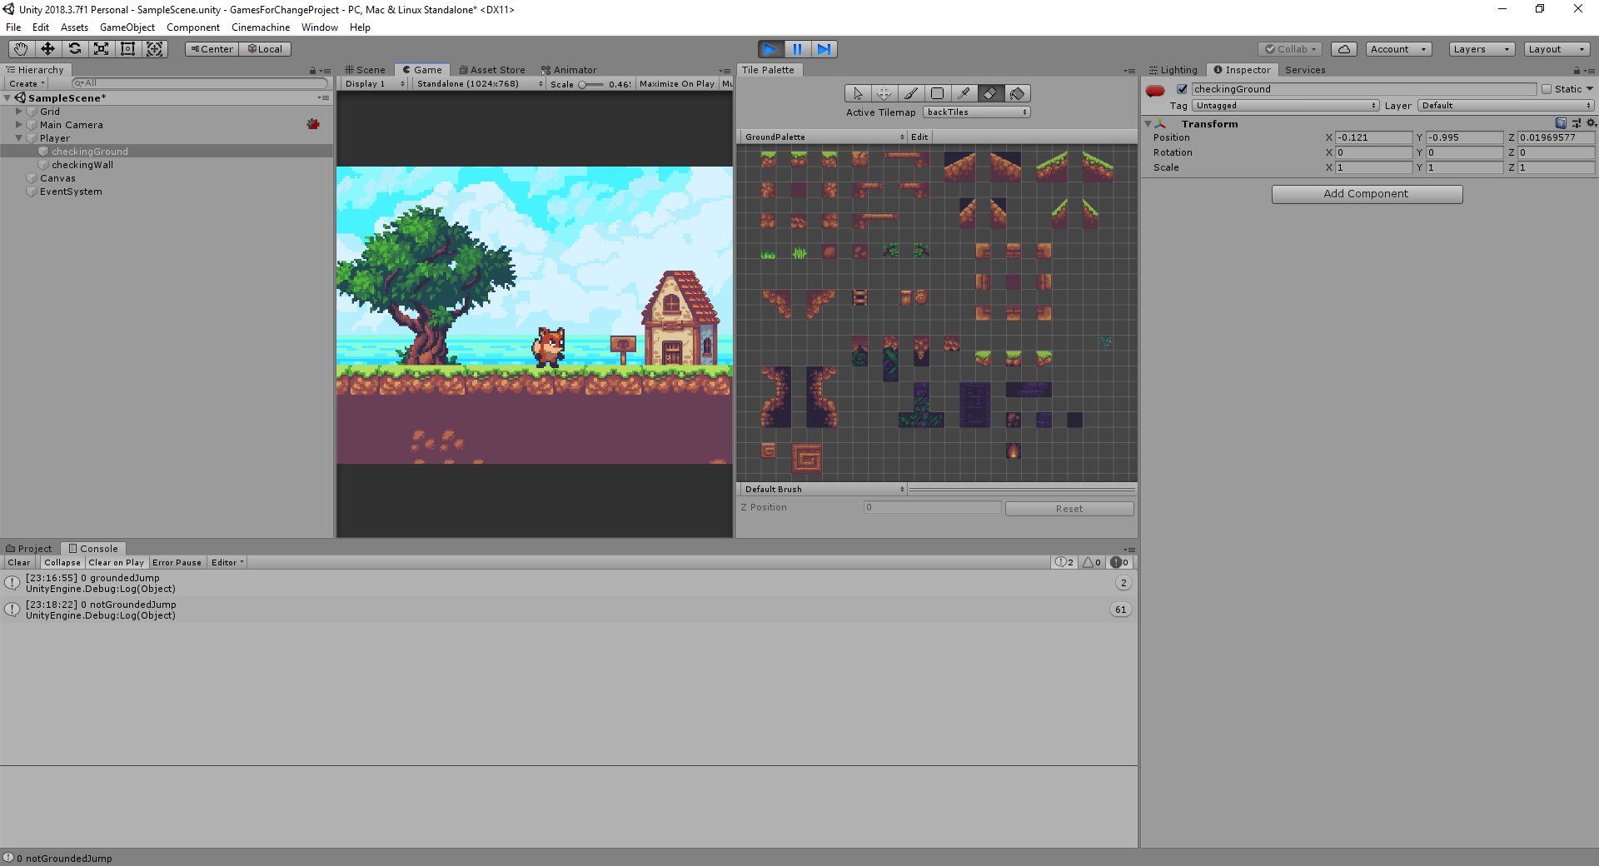Switch to the Scene tab
The width and height of the screenshot is (1599, 866).
(366, 70)
